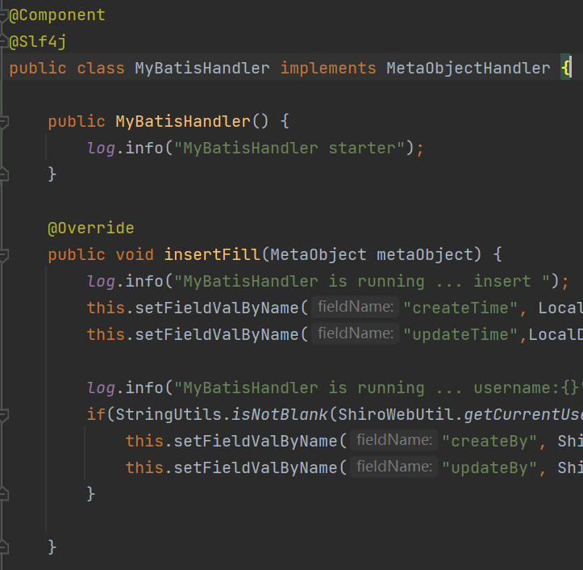This screenshot has width=583, height=570.
Task: Click the closing fold marker of the constructor
Action: (x=3, y=174)
